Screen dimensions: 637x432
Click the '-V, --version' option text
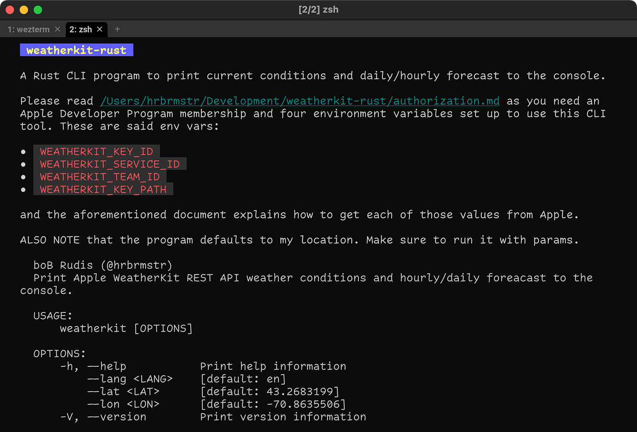[103, 417]
